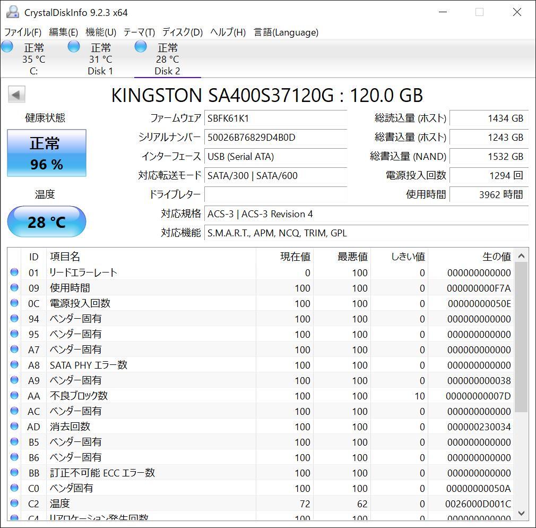
Task: Click the status icon for 温度 attribute row
Action: (14, 504)
